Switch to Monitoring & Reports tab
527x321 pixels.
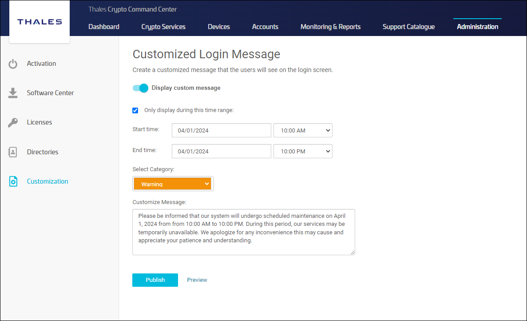click(330, 27)
